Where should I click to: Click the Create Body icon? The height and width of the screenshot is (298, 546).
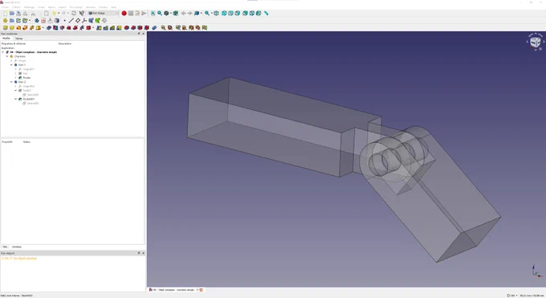37,21
